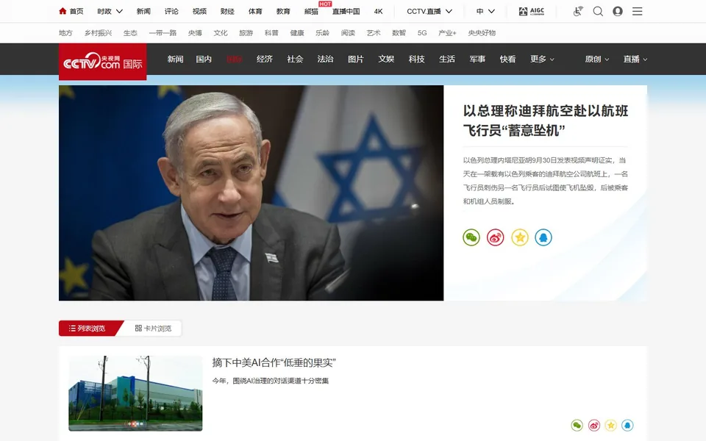Open 产业+ in secondary nav
The height and width of the screenshot is (441, 706).
click(x=447, y=33)
